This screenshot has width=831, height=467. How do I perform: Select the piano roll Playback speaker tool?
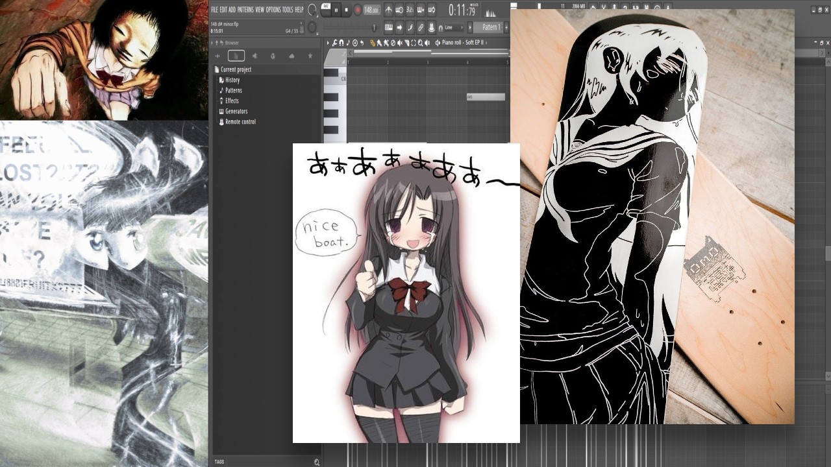(427, 43)
